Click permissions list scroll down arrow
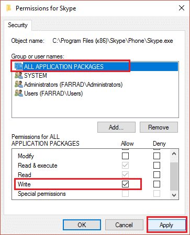 tap(174, 195)
